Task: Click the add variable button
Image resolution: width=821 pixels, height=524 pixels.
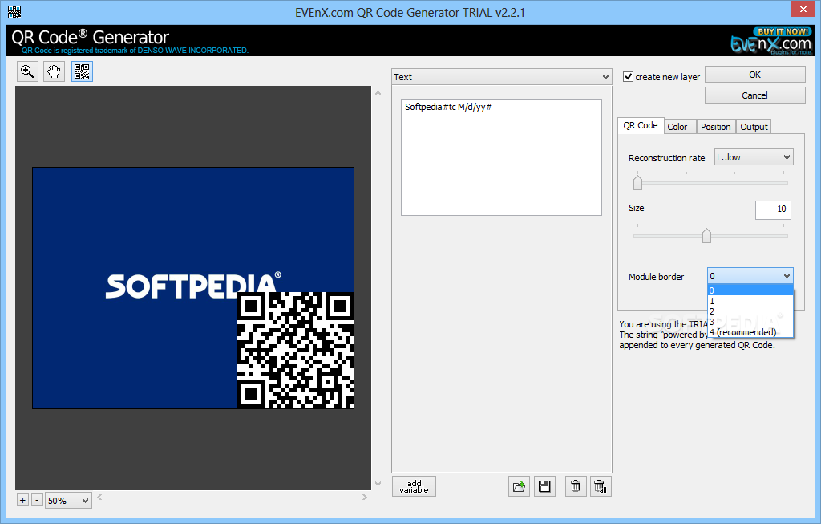Action: coord(414,485)
